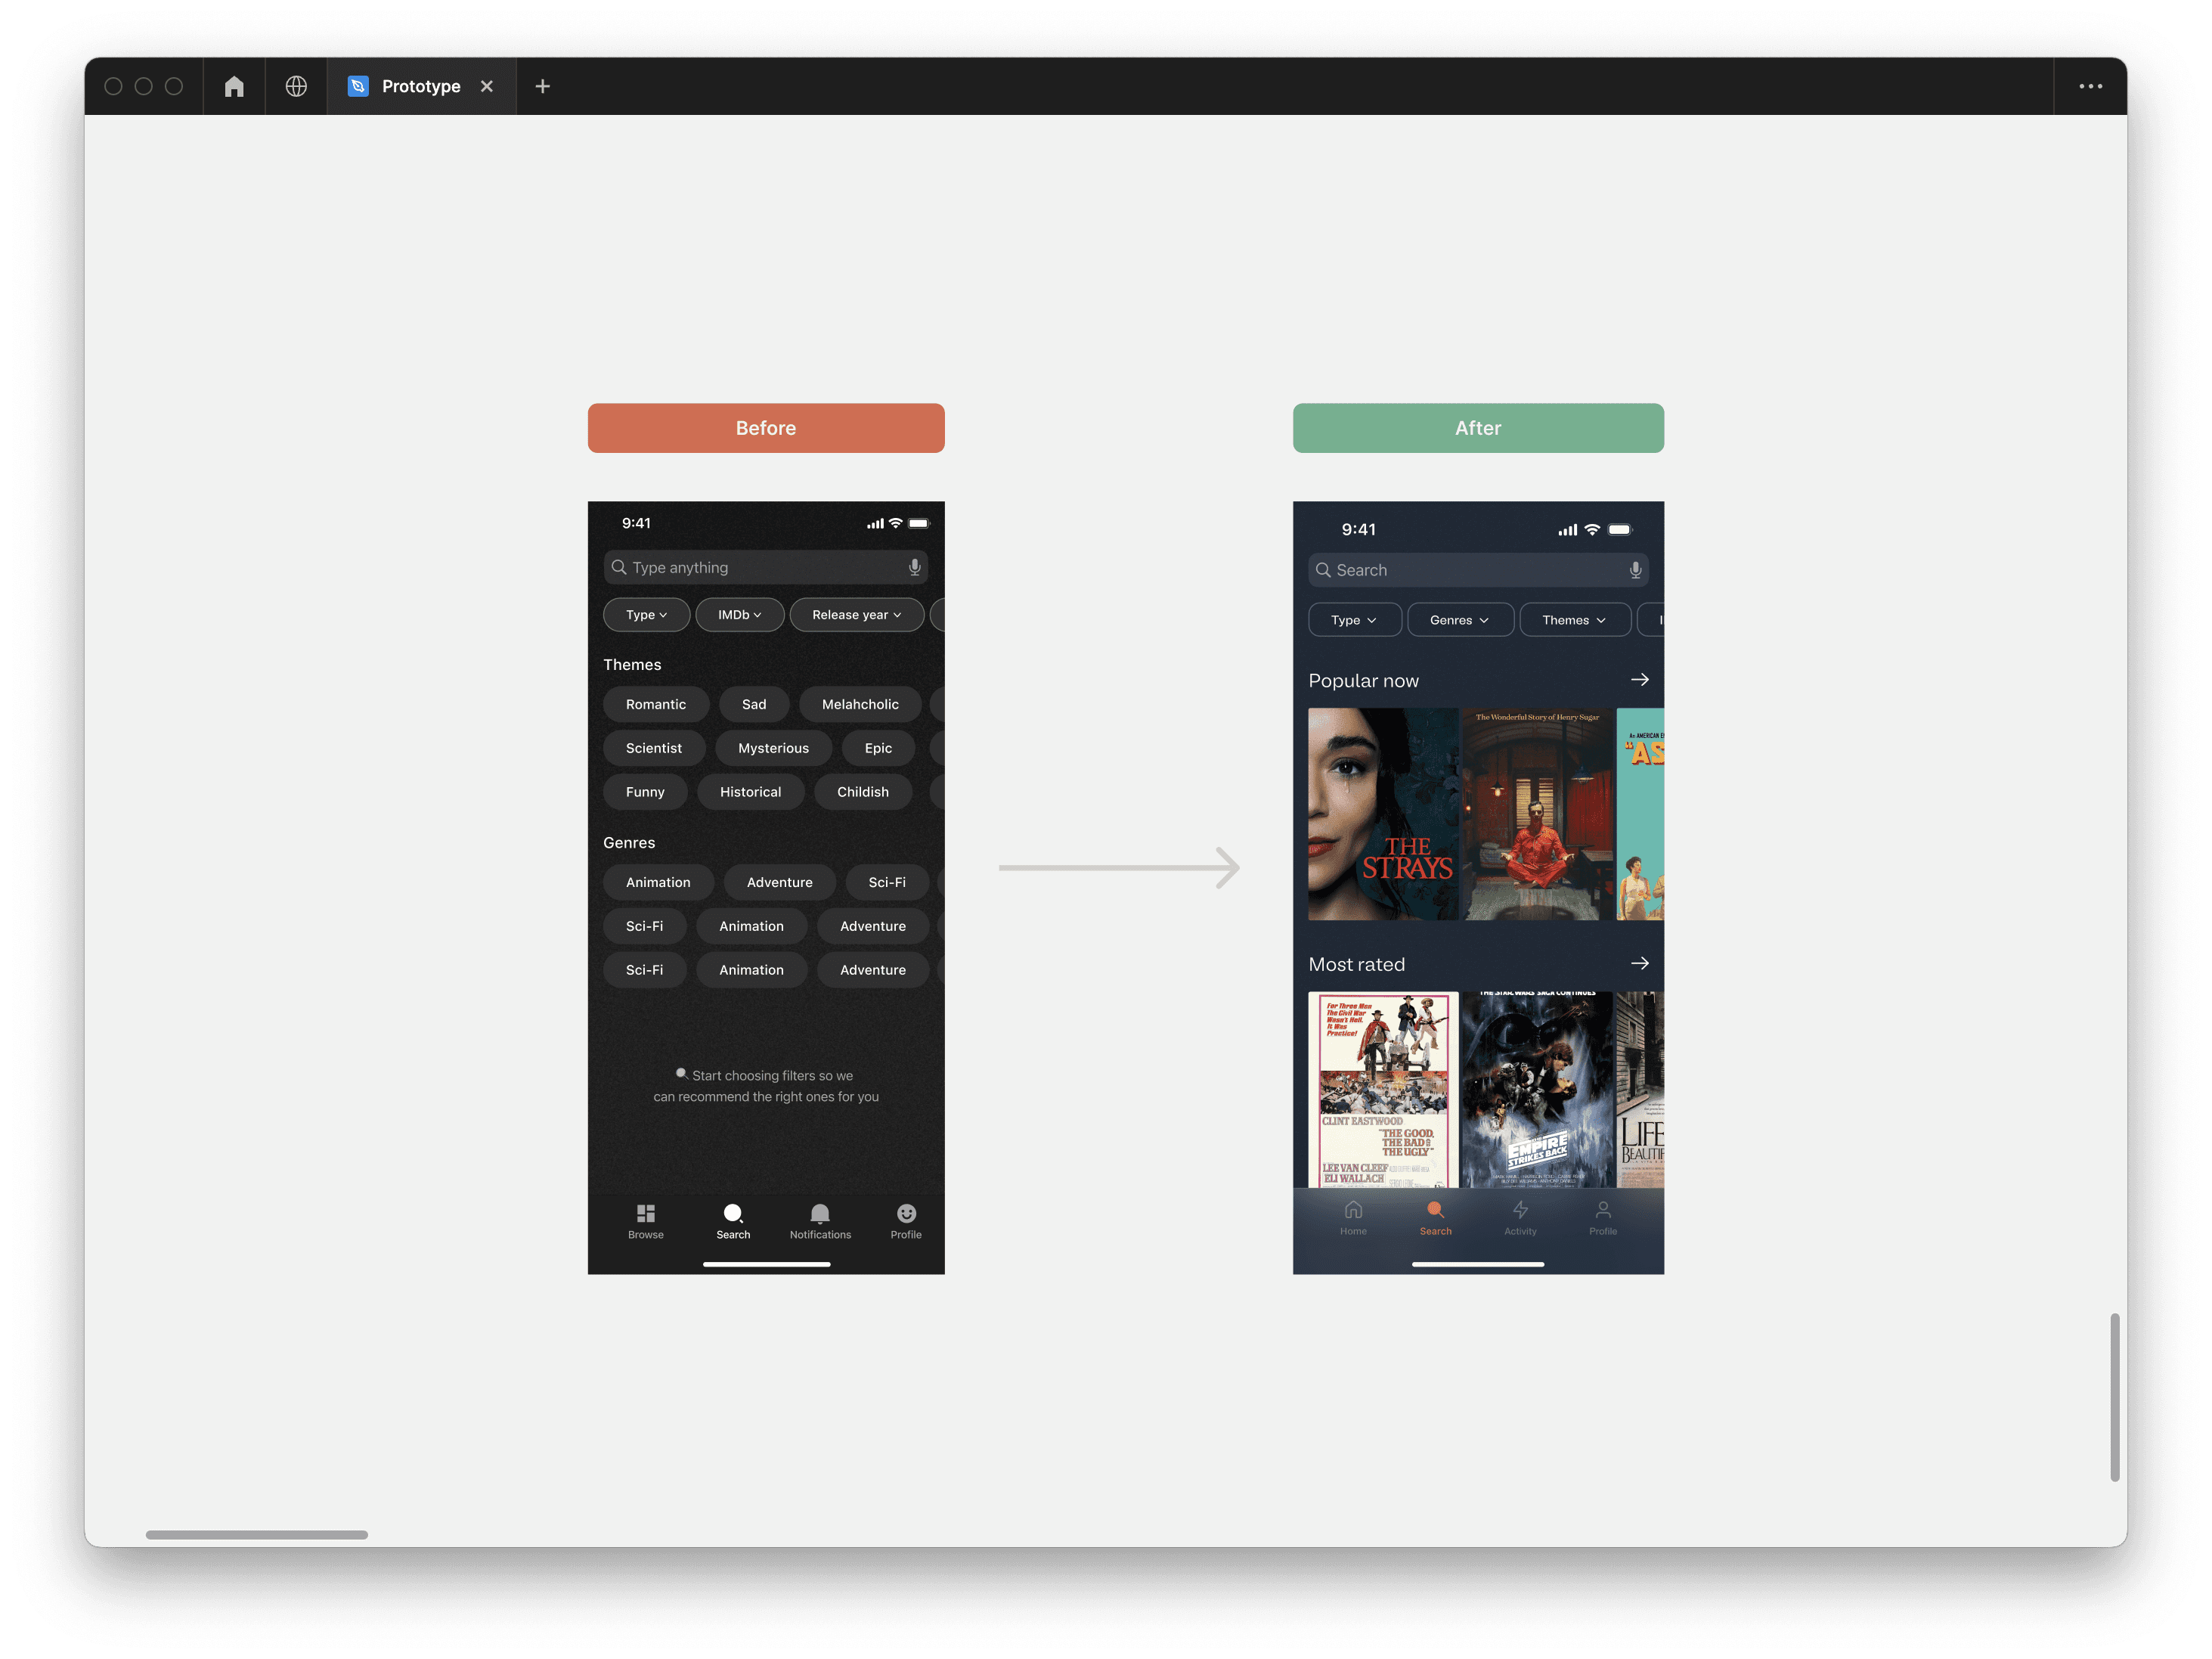This screenshot has width=2212, height=1659.
Task: Tap the Notifications bell icon
Action: pos(820,1214)
